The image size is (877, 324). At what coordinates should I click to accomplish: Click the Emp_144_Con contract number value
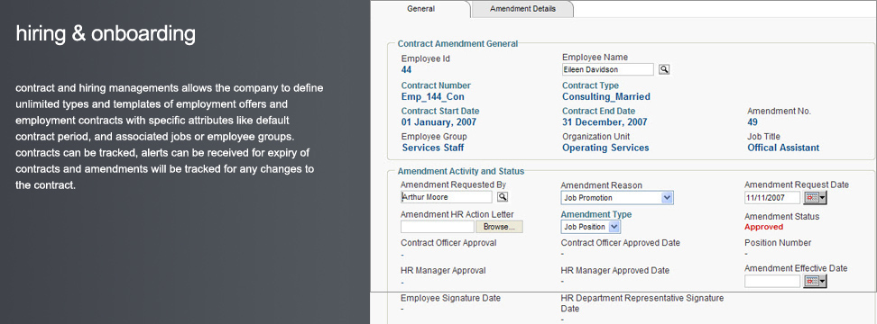432,96
